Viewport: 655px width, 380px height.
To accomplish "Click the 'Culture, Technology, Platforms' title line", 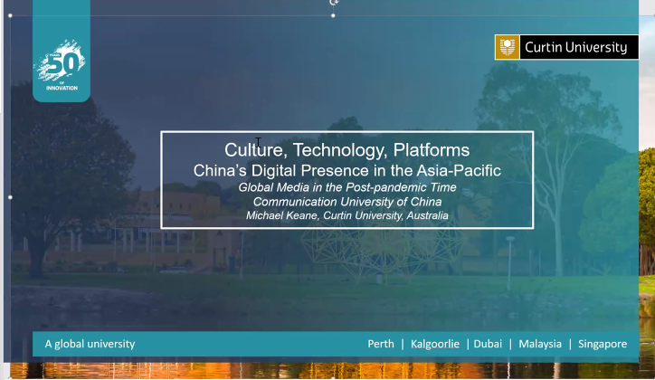I will (346, 150).
